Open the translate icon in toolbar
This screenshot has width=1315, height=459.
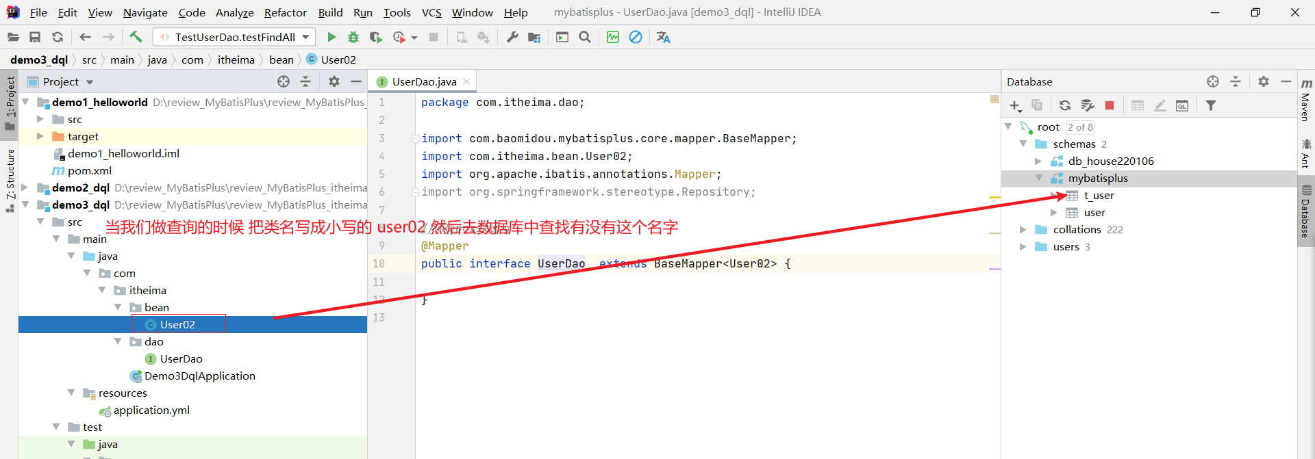(x=663, y=37)
